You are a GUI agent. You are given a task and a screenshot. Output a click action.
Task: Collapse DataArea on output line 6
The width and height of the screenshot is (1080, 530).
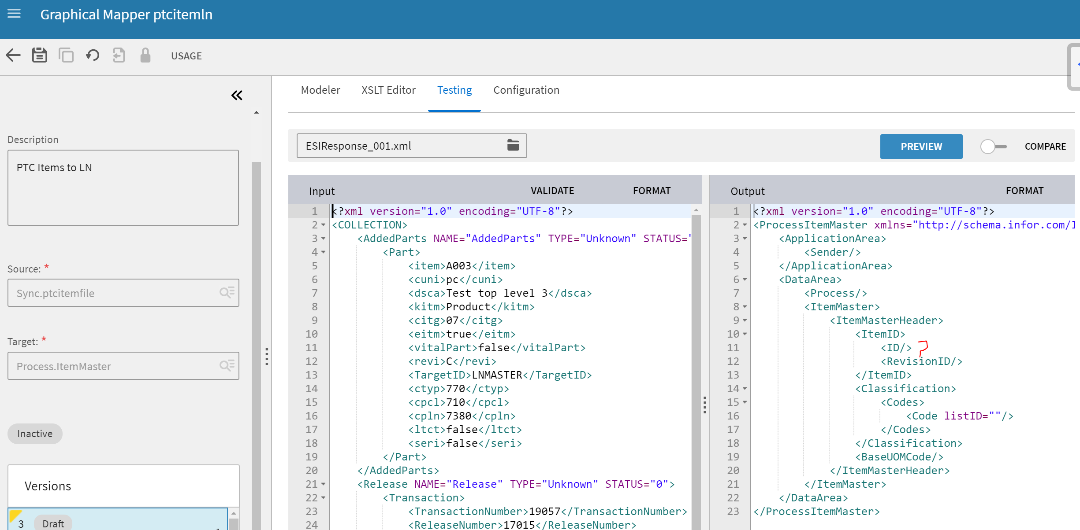tap(745, 280)
